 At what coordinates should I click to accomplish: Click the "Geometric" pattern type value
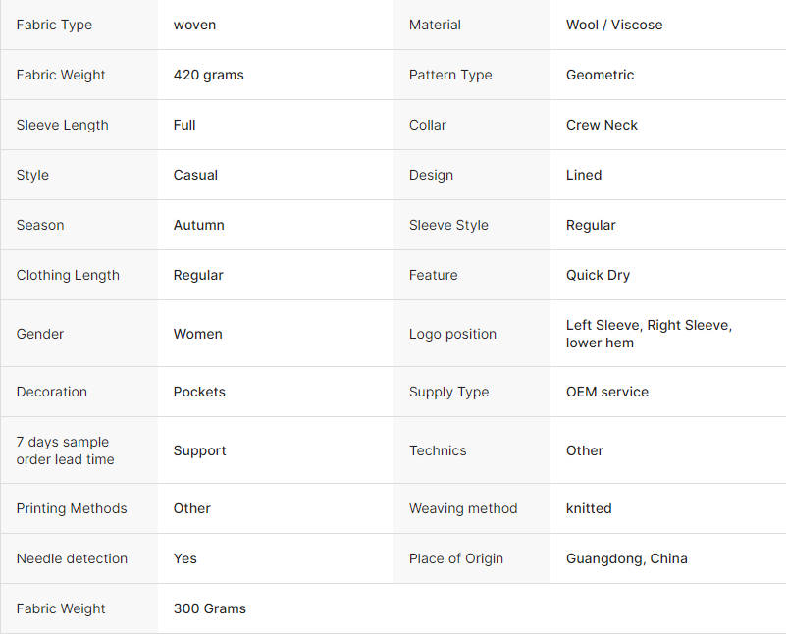(600, 75)
